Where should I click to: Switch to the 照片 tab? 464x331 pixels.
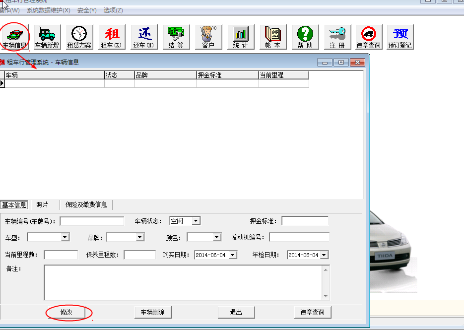click(x=42, y=204)
